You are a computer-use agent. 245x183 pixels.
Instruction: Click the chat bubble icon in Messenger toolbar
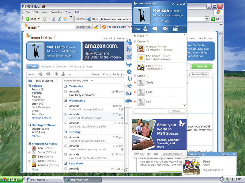coord(155,29)
